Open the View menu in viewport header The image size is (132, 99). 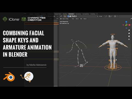tap(73, 19)
